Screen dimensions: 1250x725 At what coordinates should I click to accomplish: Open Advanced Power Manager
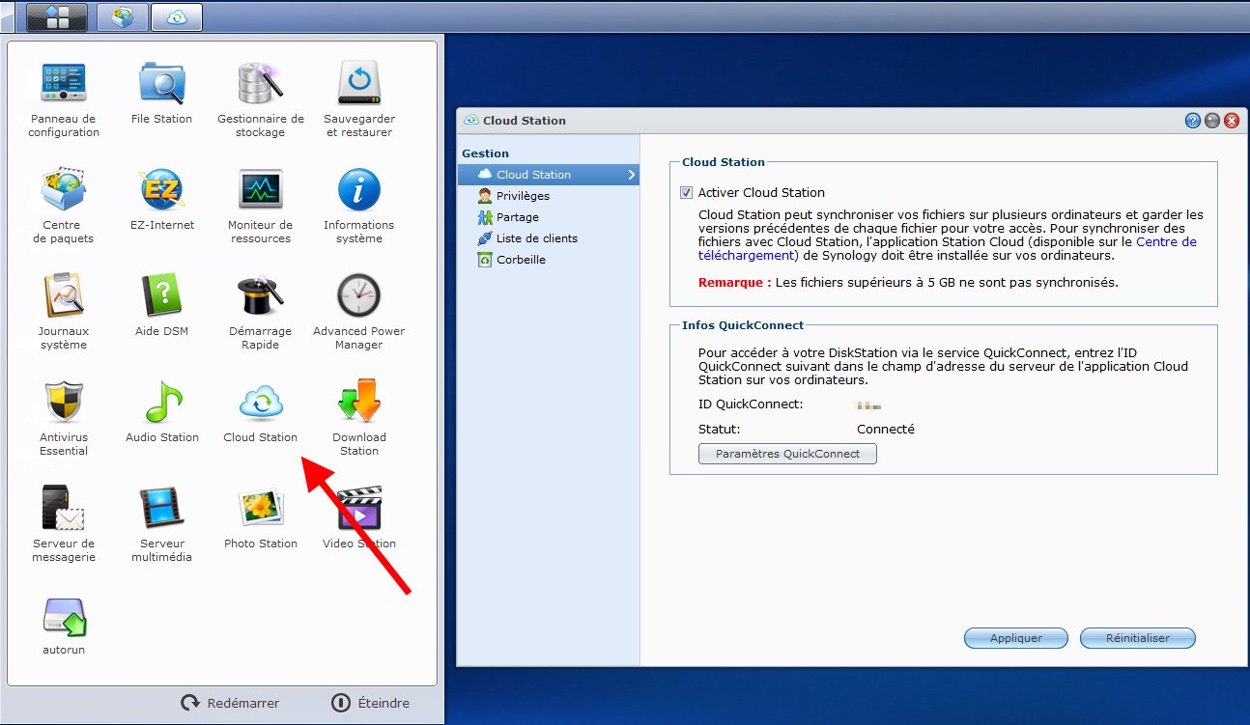pyautogui.click(x=359, y=312)
